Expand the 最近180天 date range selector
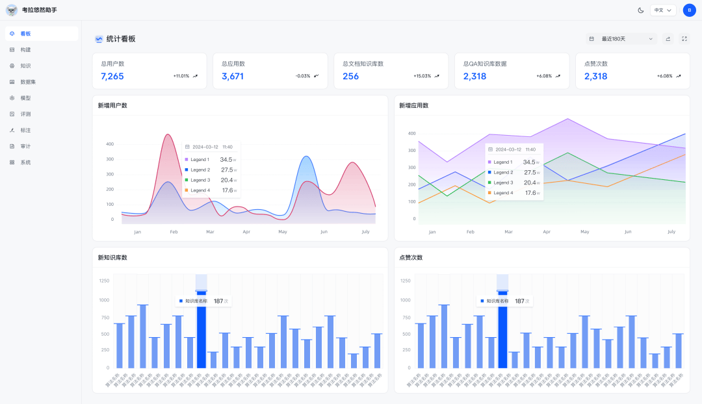The height and width of the screenshot is (404, 702). click(x=622, y=39)
